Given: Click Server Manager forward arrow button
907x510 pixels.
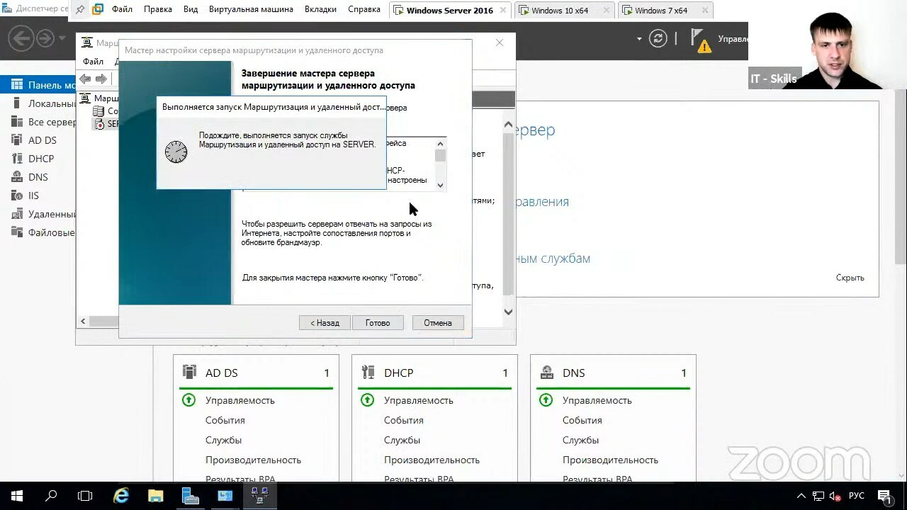Looking at the screenshot, I should pos(47,38).
